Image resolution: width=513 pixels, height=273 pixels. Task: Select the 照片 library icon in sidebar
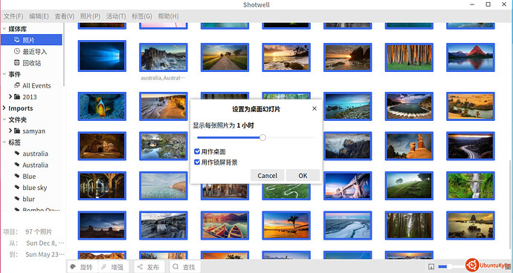(x=17, y=40)
